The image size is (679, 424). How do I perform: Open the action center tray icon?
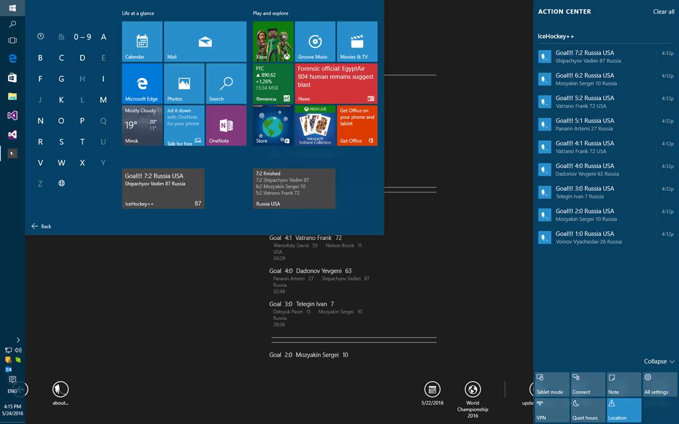[12, 380]
